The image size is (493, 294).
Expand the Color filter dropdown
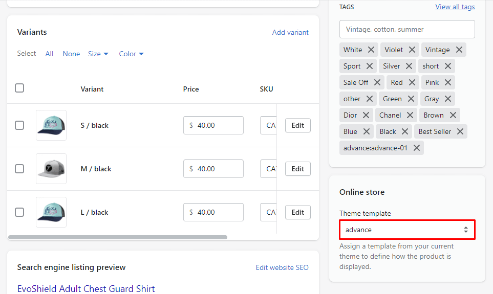point(131,54)
